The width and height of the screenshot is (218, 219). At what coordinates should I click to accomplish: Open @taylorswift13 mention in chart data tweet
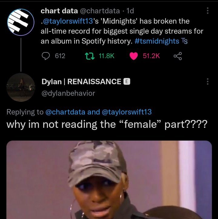68,21
